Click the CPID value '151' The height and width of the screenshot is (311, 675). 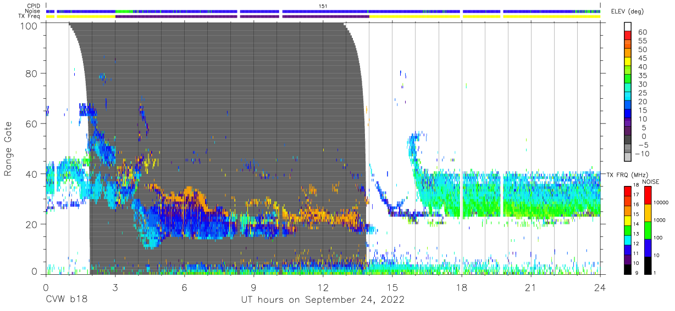(x=323, y=5)
